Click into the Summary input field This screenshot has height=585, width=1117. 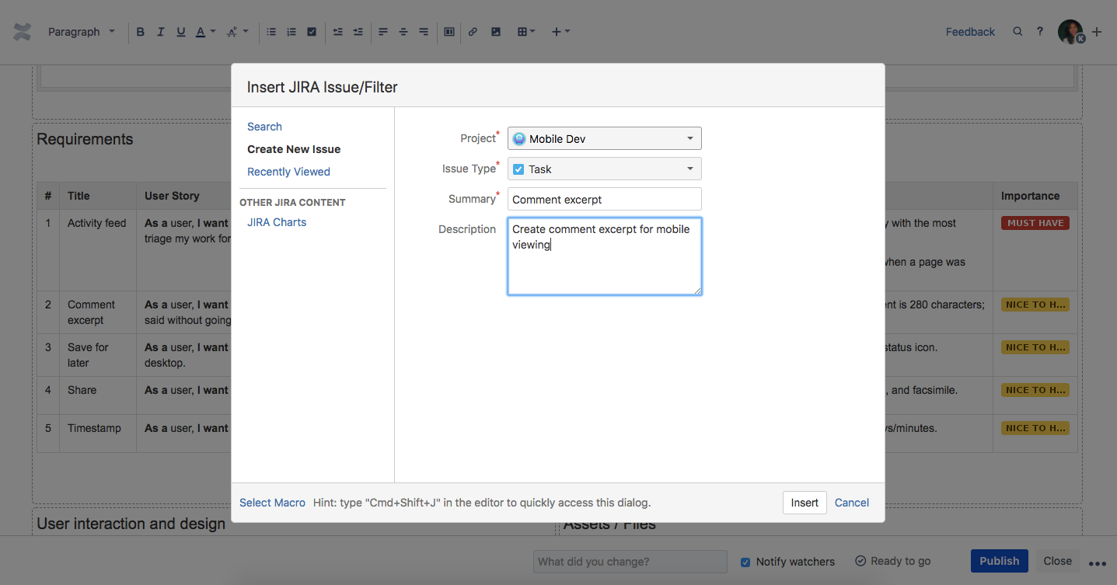[604, 199]
